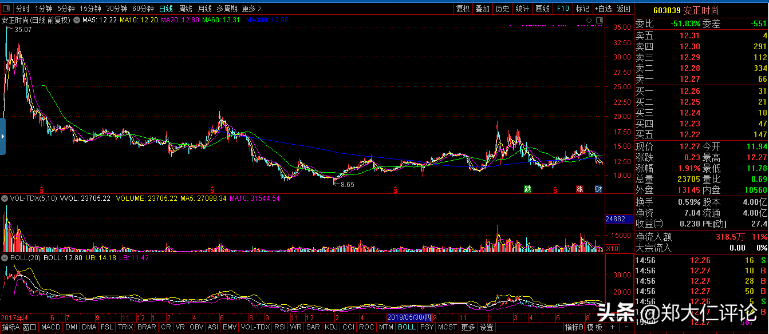Viewport: 769px width, 334px height.
Task: Select the 画线 drawing tool
Action: tap(542, 9)
